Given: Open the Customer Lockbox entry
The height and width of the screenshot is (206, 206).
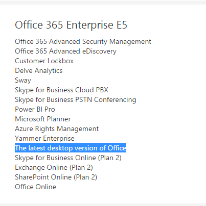Looking at the screenshot, I should pyautogui.click(x=44, y=61).
